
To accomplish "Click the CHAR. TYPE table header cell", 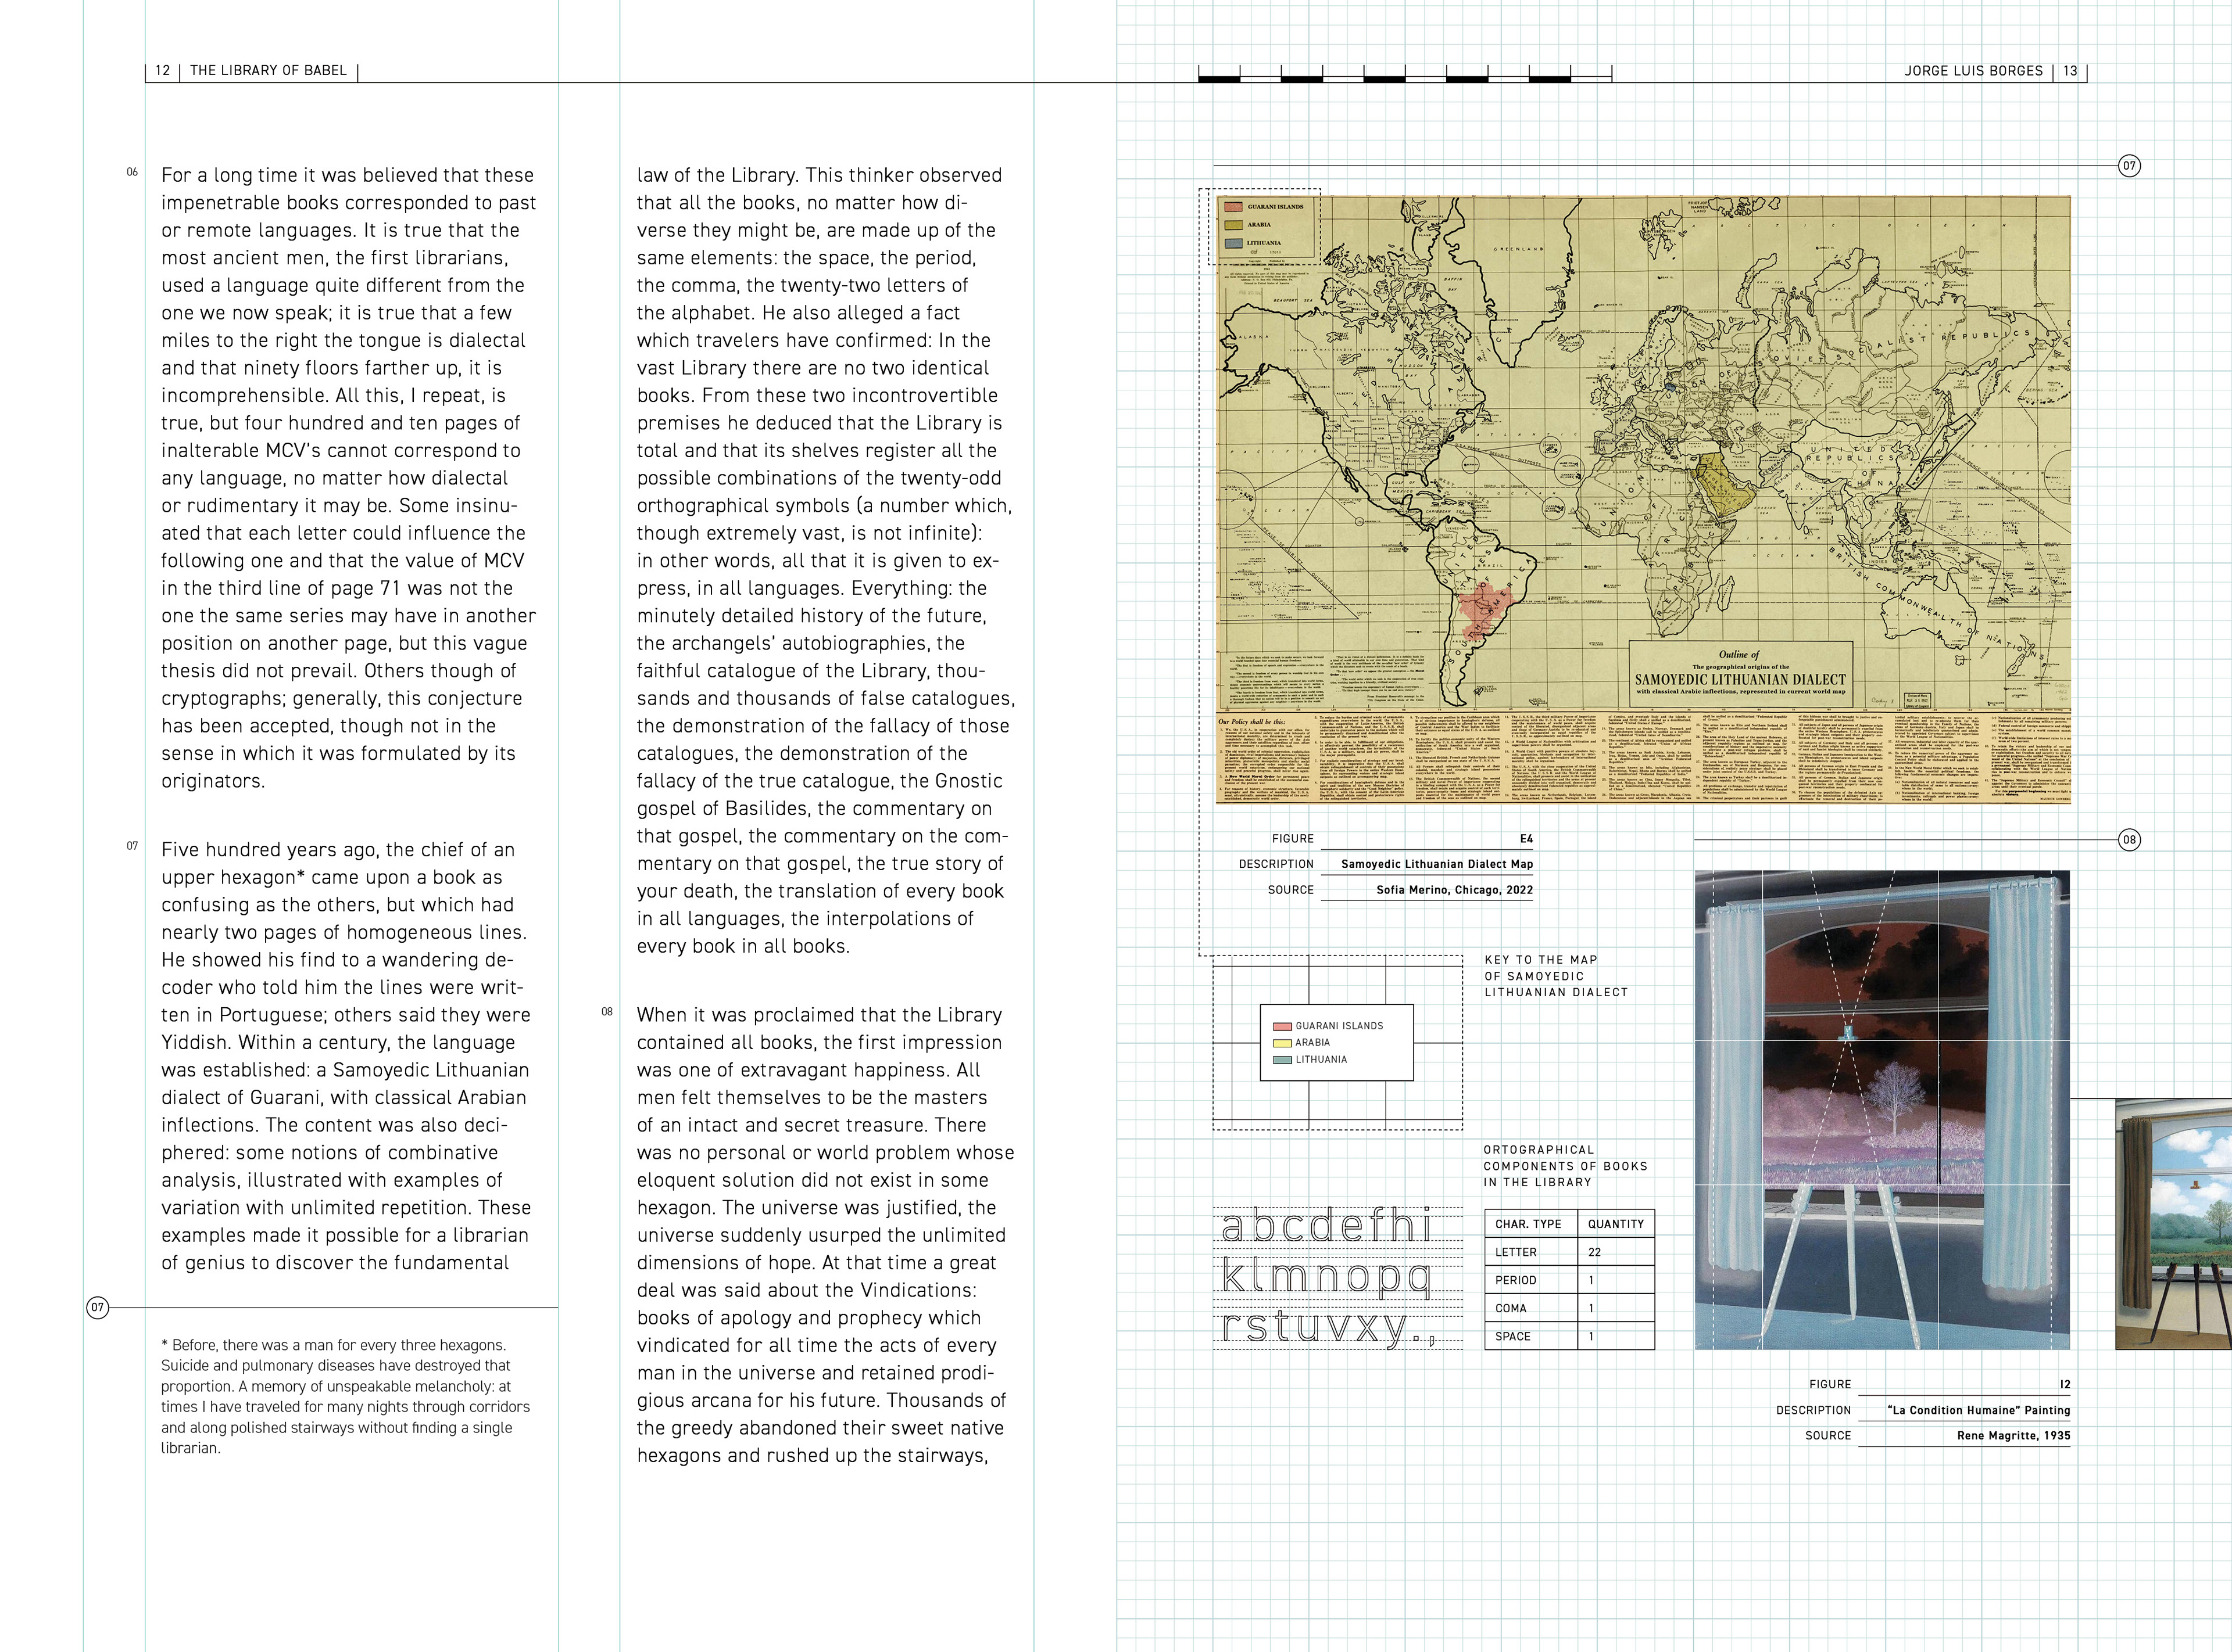I will 1530,1224.
